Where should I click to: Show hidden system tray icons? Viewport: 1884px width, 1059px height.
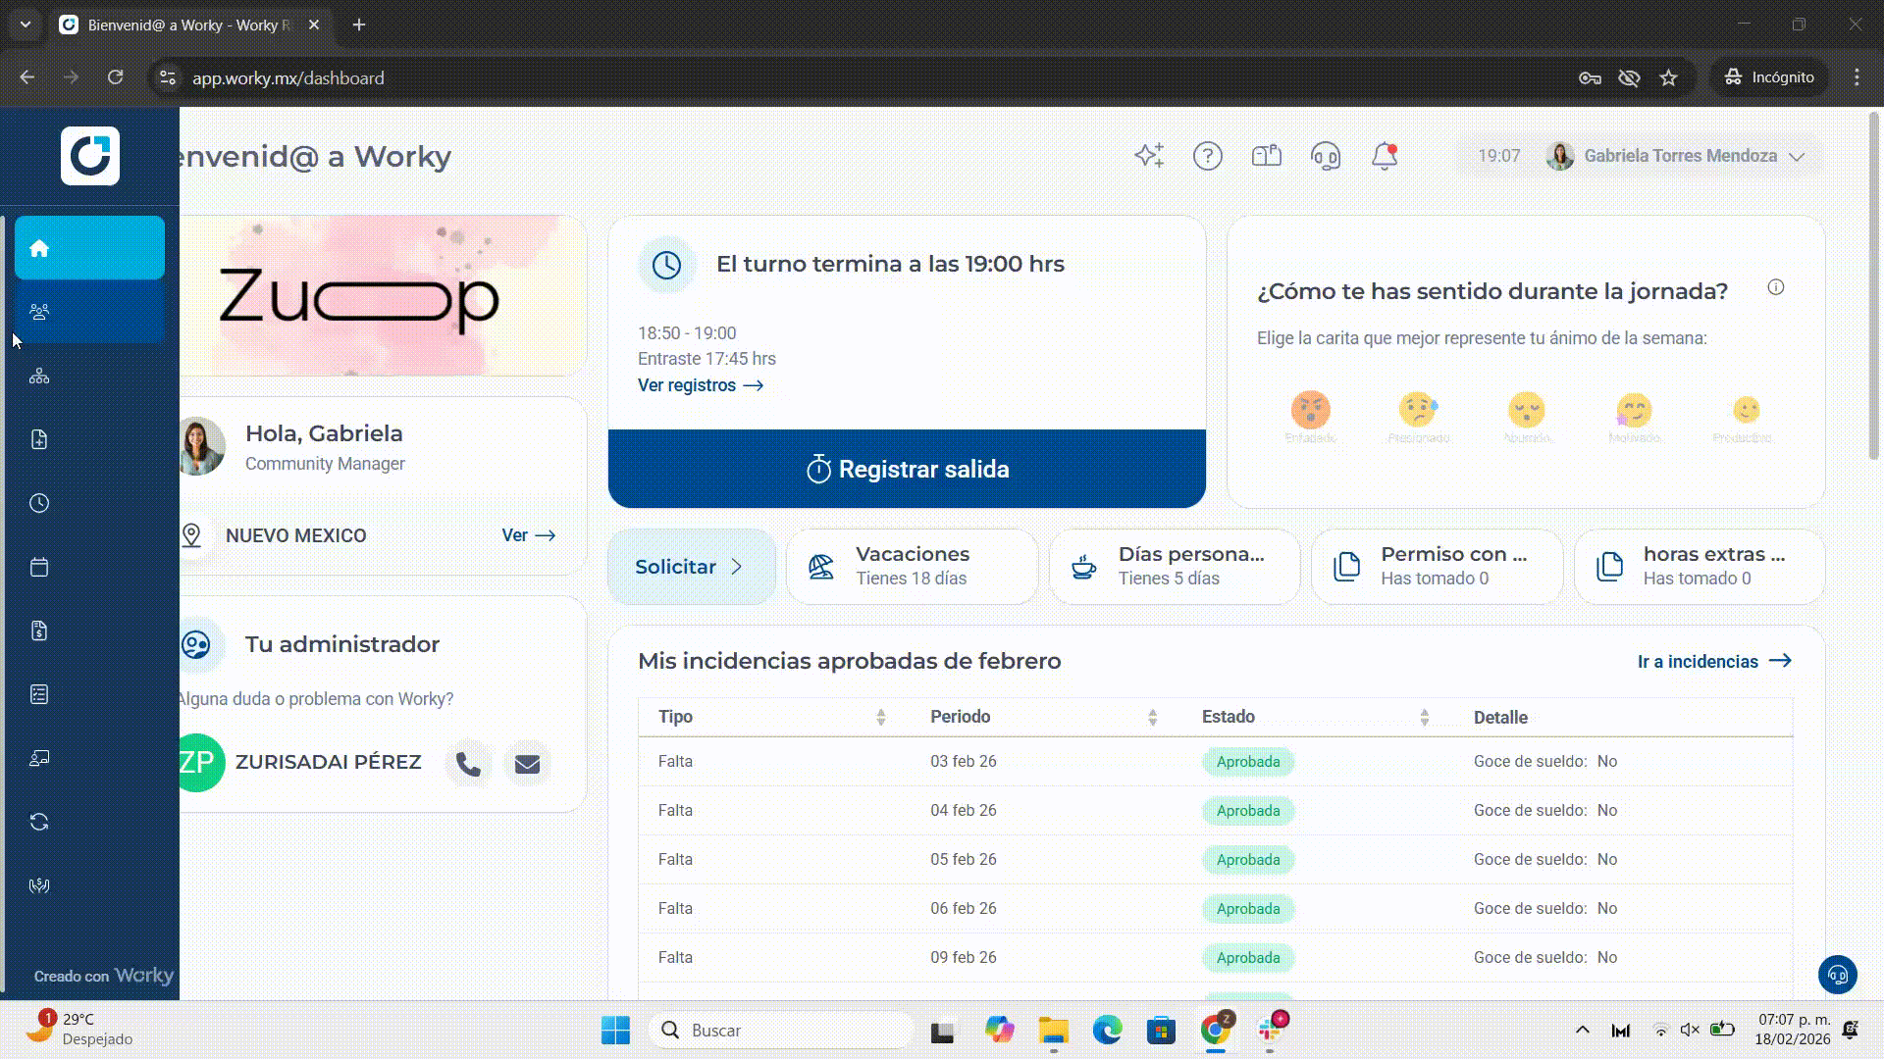point(1582,1030)
